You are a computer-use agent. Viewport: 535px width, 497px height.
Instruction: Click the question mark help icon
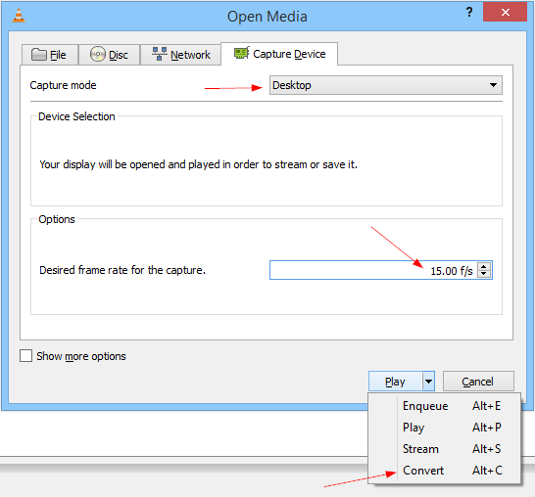coord(469,12)
